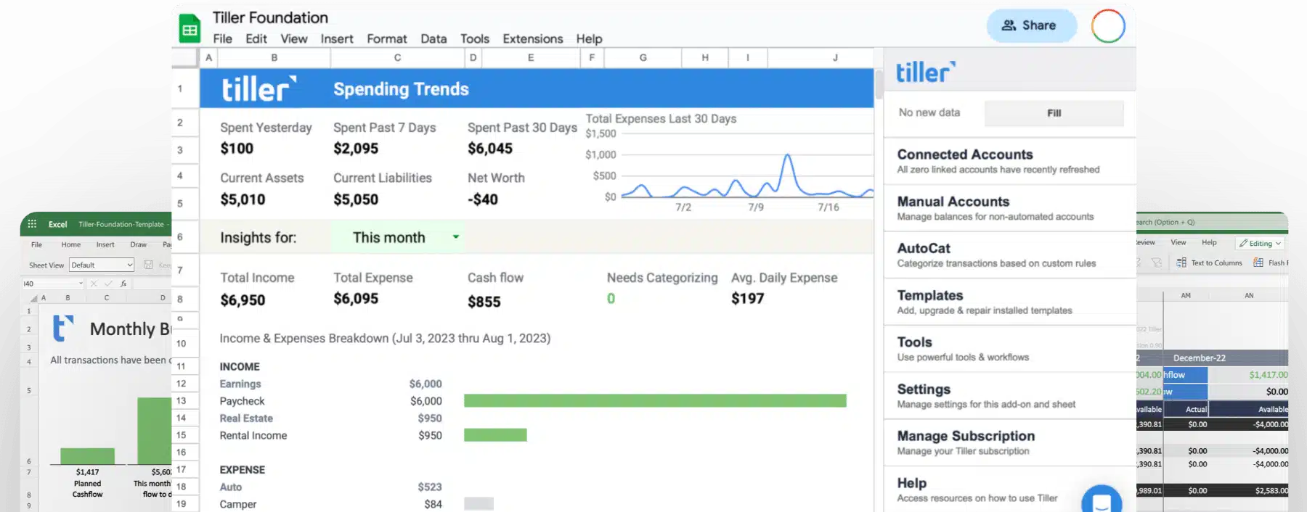This screenshot has width=1307, height=512.
Task: Switch to the Home tab in Excel
Action: 71,244
